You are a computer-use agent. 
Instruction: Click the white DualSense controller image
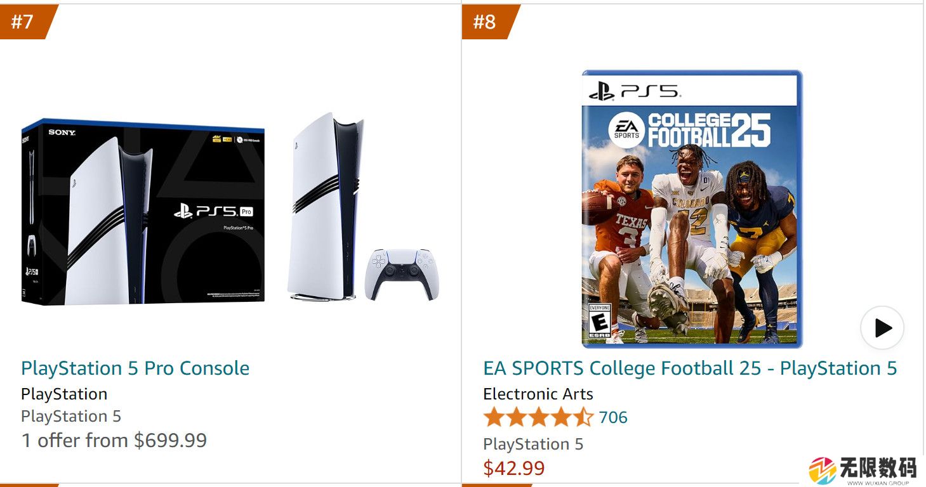pyautogui.click(x=401, y=274)
